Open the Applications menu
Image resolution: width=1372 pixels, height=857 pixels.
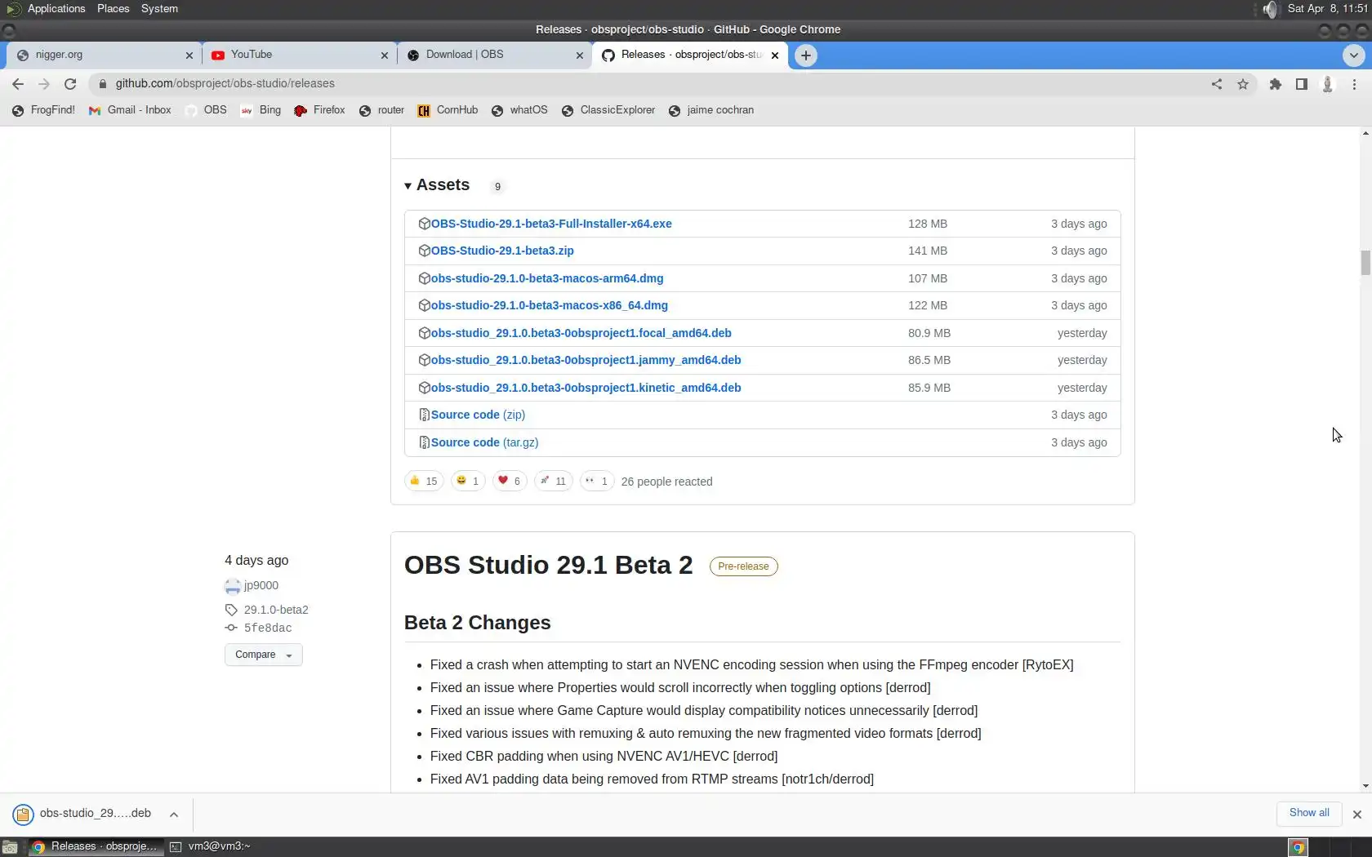(x=56, y=9)
